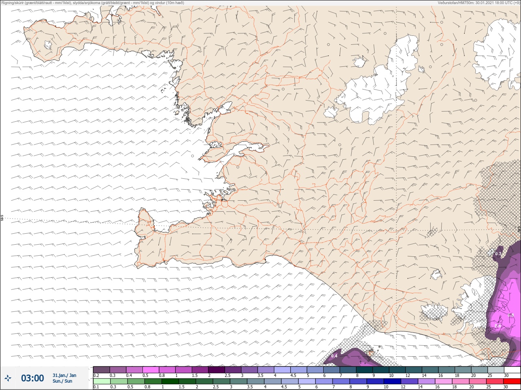
Task: Click the '0.1' label in lower legend row
Action: [x=96, y=387]
